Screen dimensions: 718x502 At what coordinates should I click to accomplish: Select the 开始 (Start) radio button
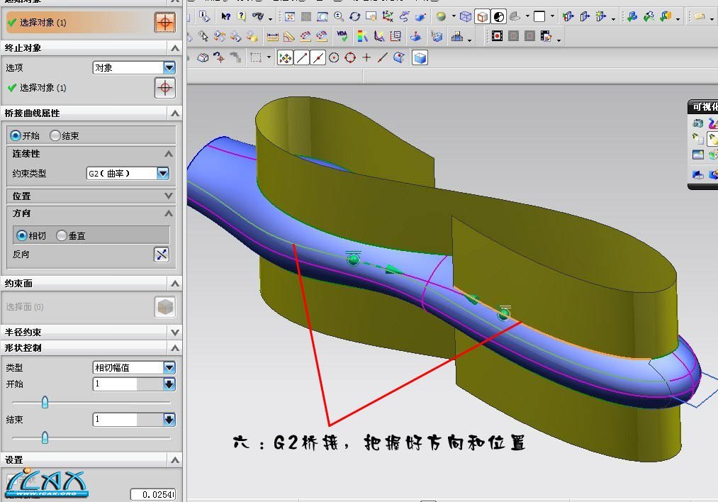(16, 135)
